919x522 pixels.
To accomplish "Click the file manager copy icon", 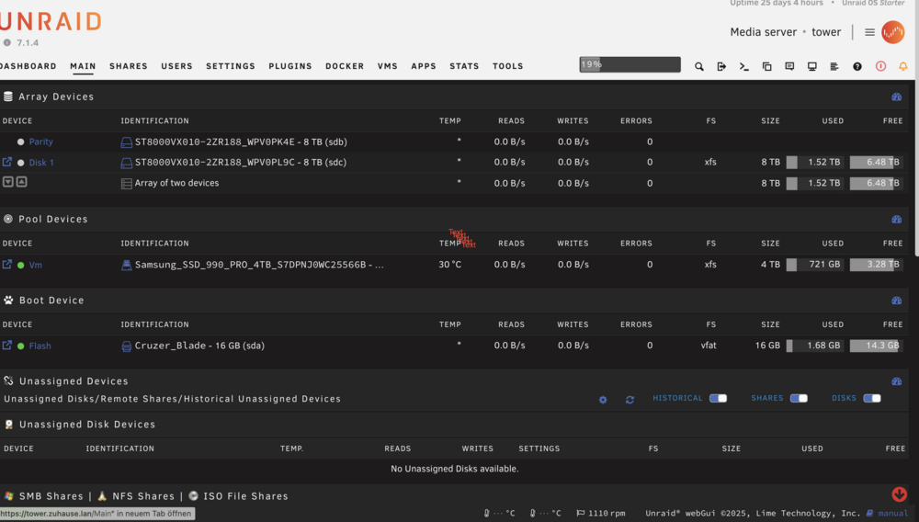I will tap(766, 67).
